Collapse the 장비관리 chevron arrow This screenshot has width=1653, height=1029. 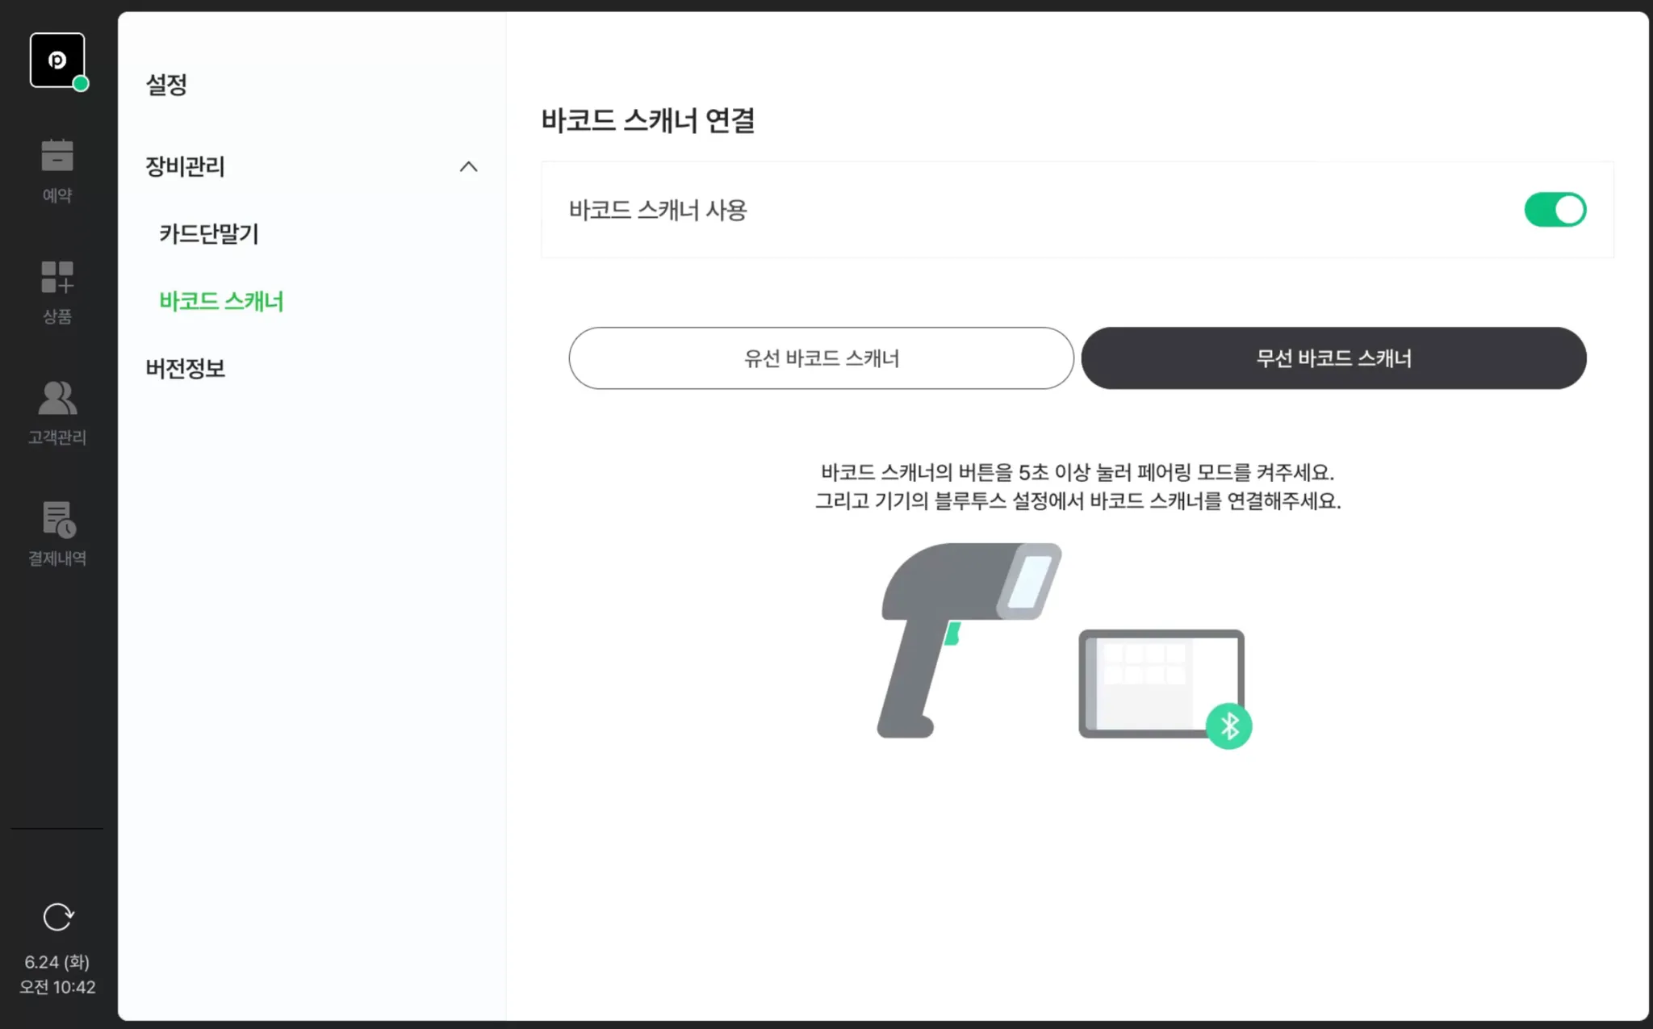468,167
